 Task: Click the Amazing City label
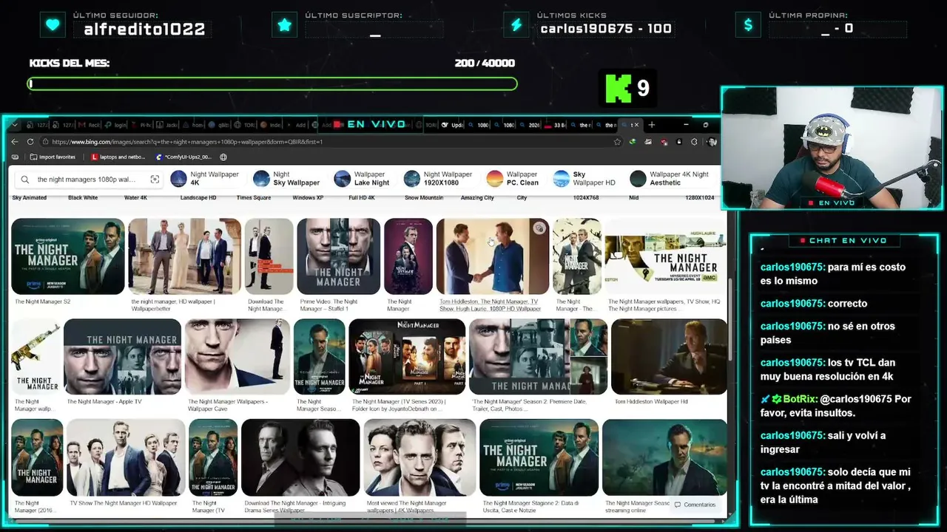coord(477,198)
